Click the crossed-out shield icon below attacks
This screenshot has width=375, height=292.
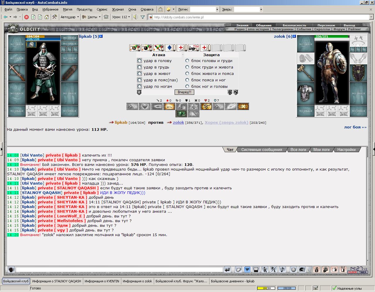(x=139, y=92)
